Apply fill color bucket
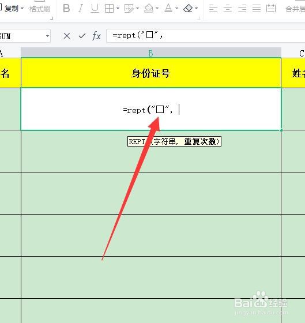Image resolution: width=305 pixels, height=323 pixels. point(149,9)
